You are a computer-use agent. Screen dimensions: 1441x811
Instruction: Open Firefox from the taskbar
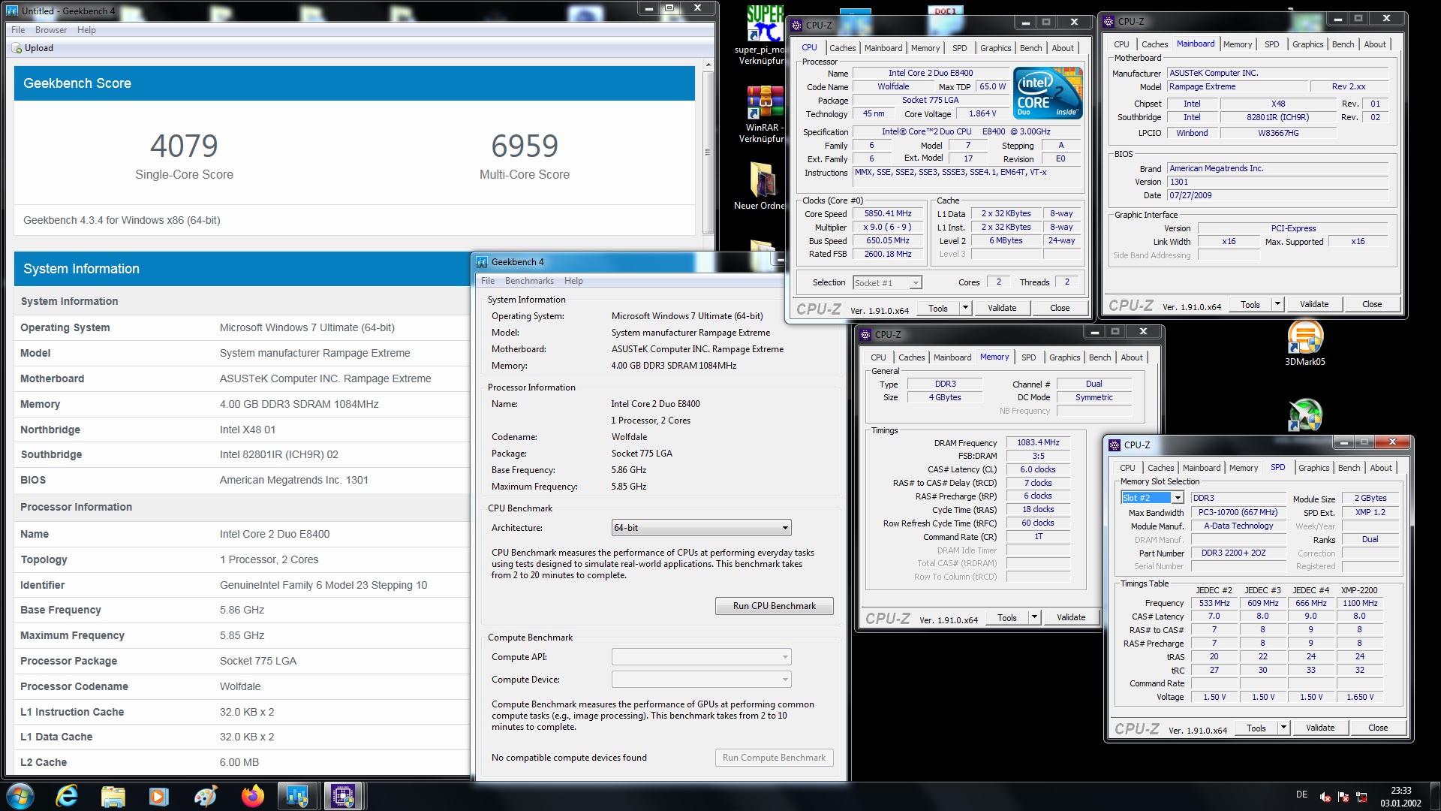(x=252, y=796)
